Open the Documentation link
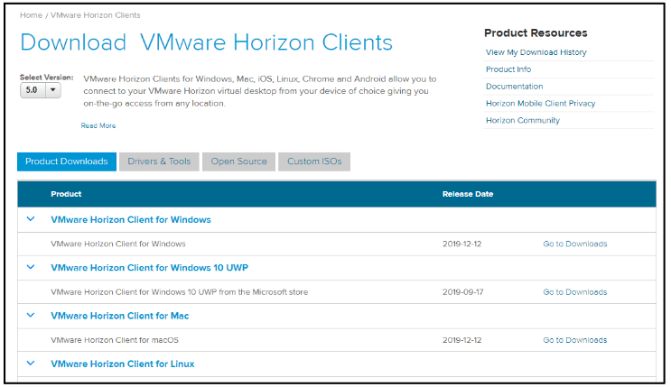Image resolution: width=671 pixels, height=387 pixels. point(515,87)
